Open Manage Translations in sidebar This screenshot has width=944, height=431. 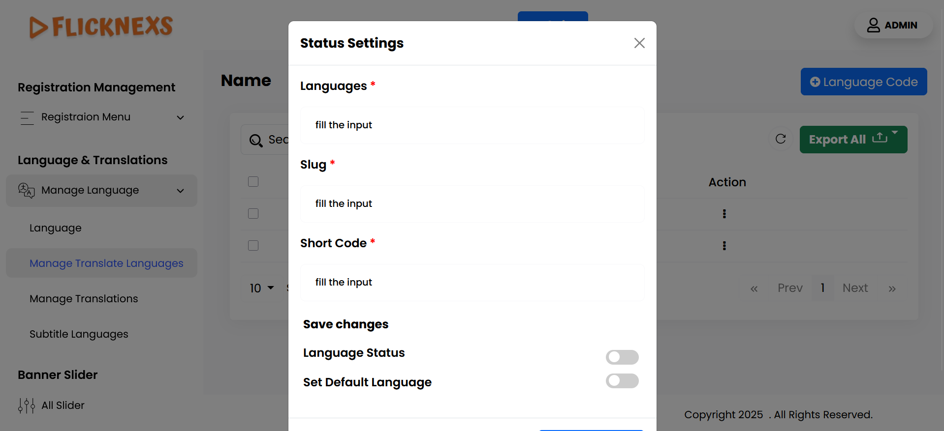click(84, 299)
